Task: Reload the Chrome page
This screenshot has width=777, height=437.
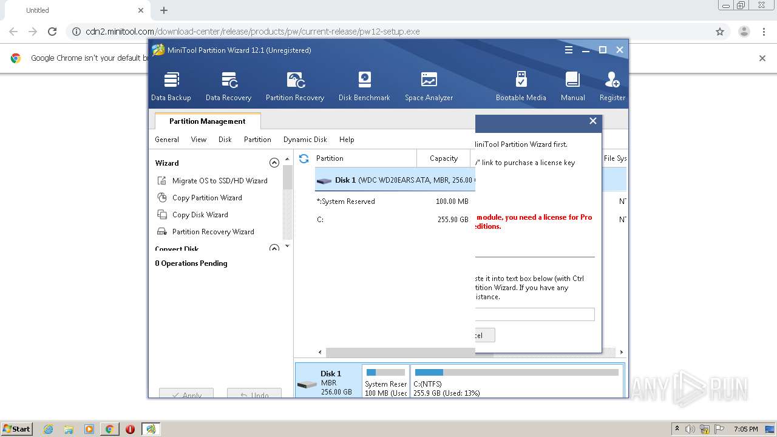Action: pyautogui.click(x=52, y=32)
